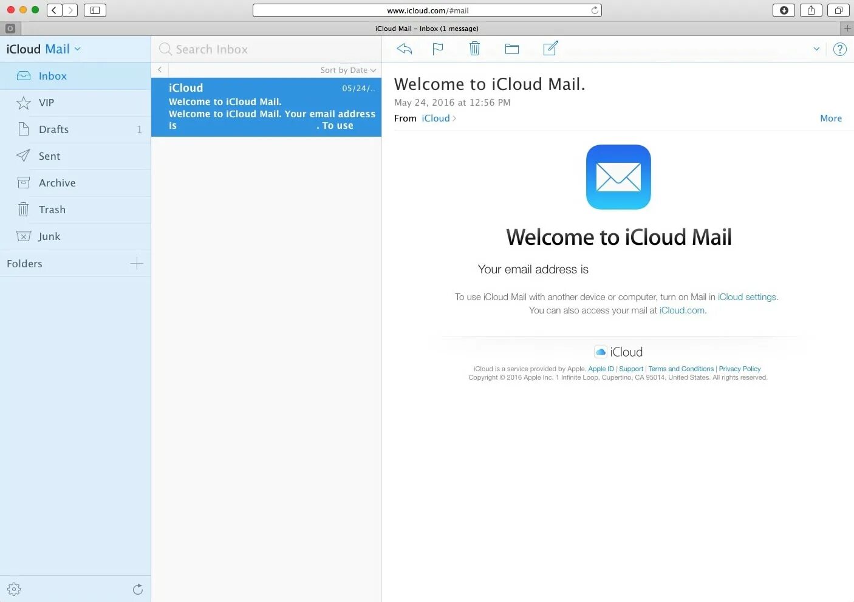Viewport: 854px width, 602px height.
Task: Click the "Welcome to iCloud Mail." subject heading
Action: 490,84
